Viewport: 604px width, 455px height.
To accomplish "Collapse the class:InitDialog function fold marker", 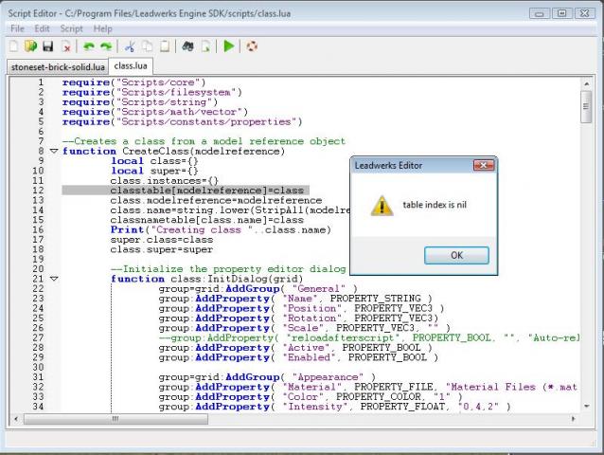I will (53, 280).
